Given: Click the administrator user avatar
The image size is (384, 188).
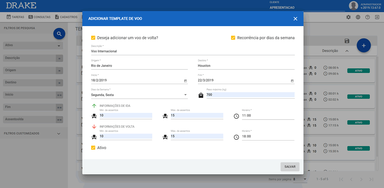Looking at the screenshot, I should (x=353, y=6).
